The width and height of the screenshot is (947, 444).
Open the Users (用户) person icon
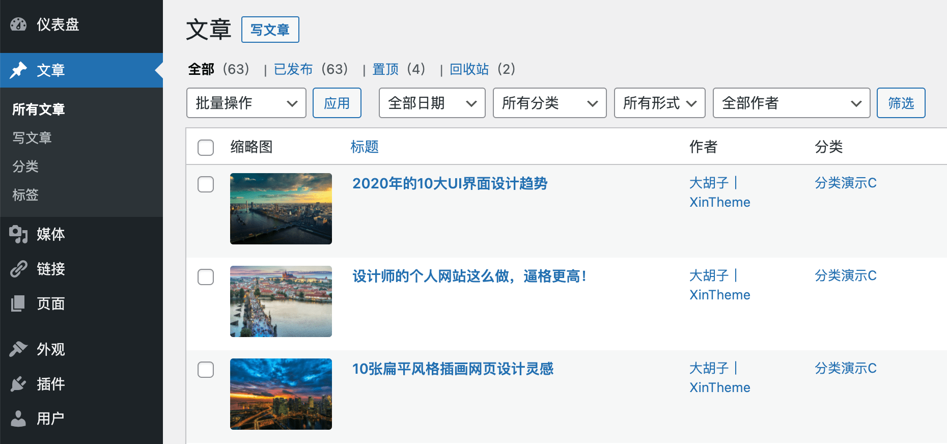click(x=18, y=419)
